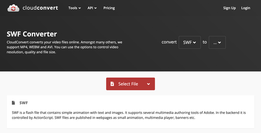Click the Sign Up link
Image resolution: width=261 pixels, height=133 pixels.
[x=229, y=8]
